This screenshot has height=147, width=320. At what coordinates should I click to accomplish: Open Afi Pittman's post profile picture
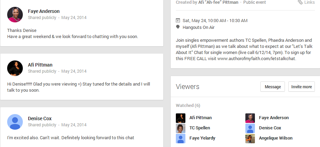click(x=15, y=68)
